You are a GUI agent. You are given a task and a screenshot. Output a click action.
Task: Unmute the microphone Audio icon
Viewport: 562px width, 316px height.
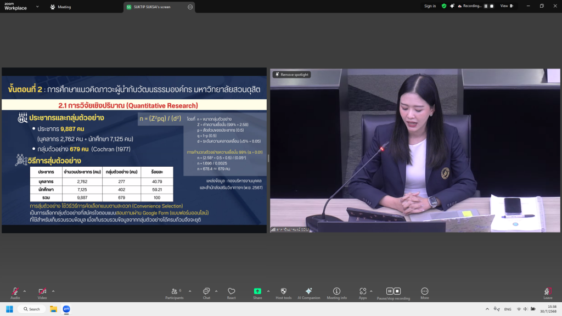coord(15,291)
